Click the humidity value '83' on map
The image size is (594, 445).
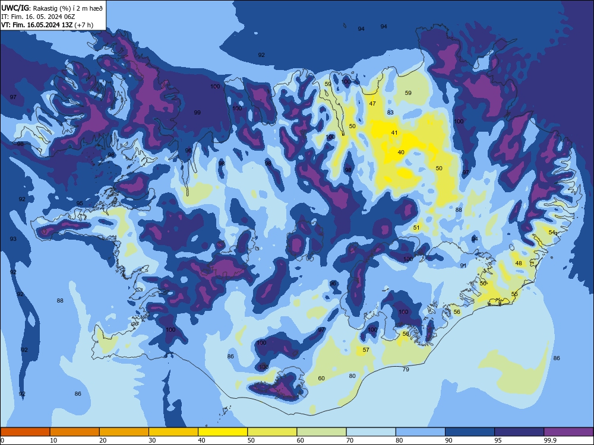coord(391,112)
